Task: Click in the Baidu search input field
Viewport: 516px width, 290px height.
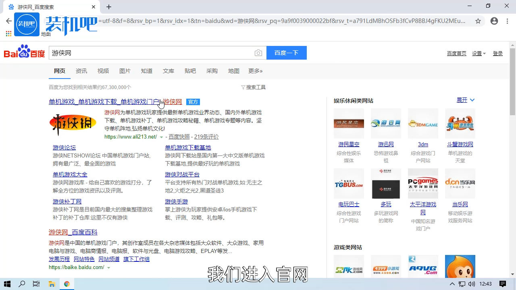Action: [151, 53]
